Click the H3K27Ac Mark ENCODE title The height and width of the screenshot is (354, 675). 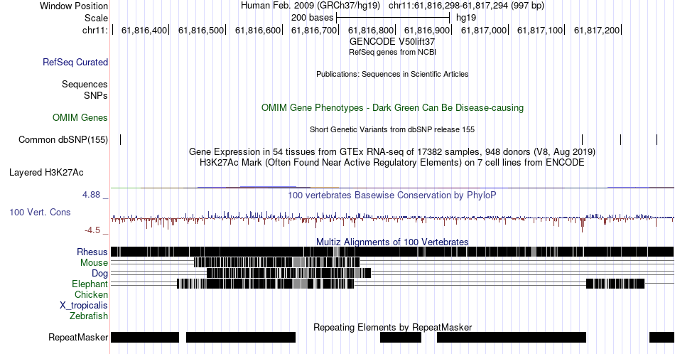392,162
